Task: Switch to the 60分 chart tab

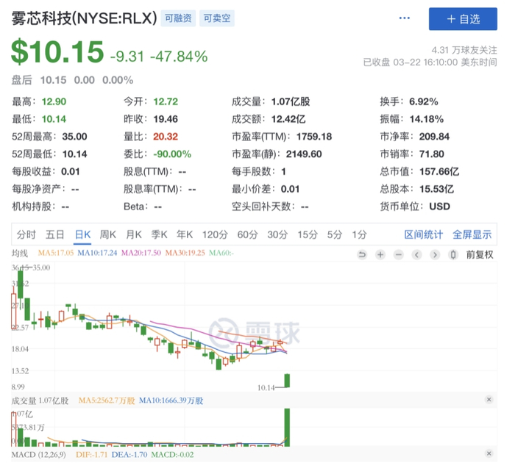Action: 246,234
